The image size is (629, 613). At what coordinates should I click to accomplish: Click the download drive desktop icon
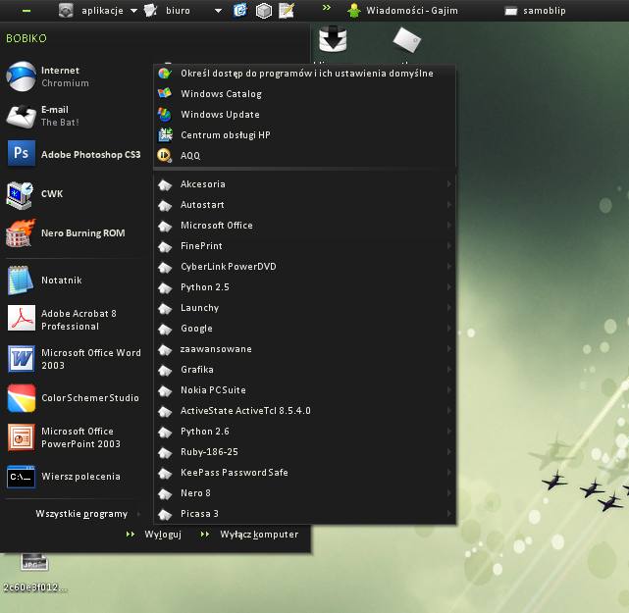click(x=333, y=38)
